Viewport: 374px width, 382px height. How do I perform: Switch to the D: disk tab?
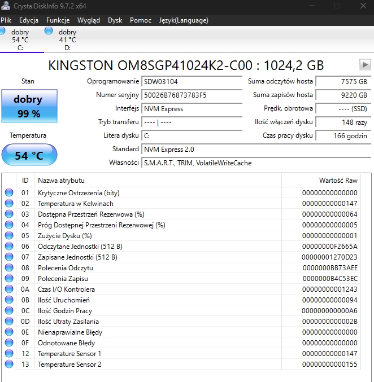(x=67, y=40)
